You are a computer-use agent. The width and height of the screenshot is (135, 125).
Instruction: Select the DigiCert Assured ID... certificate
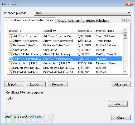tap(27, 68)
